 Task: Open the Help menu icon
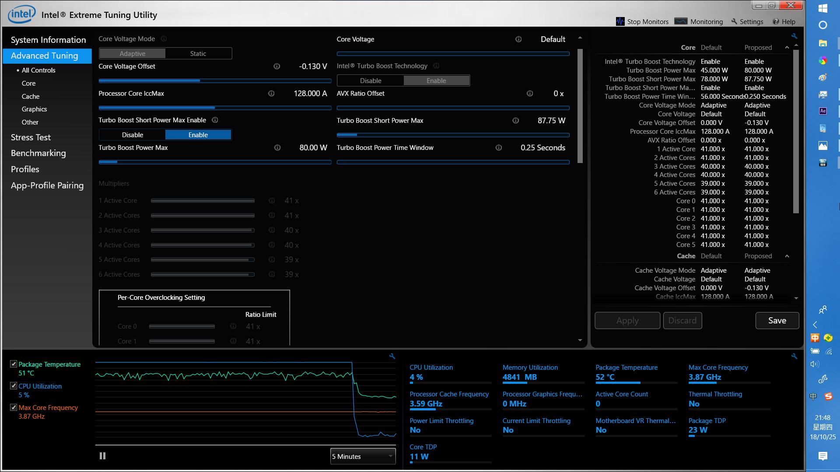776,21
